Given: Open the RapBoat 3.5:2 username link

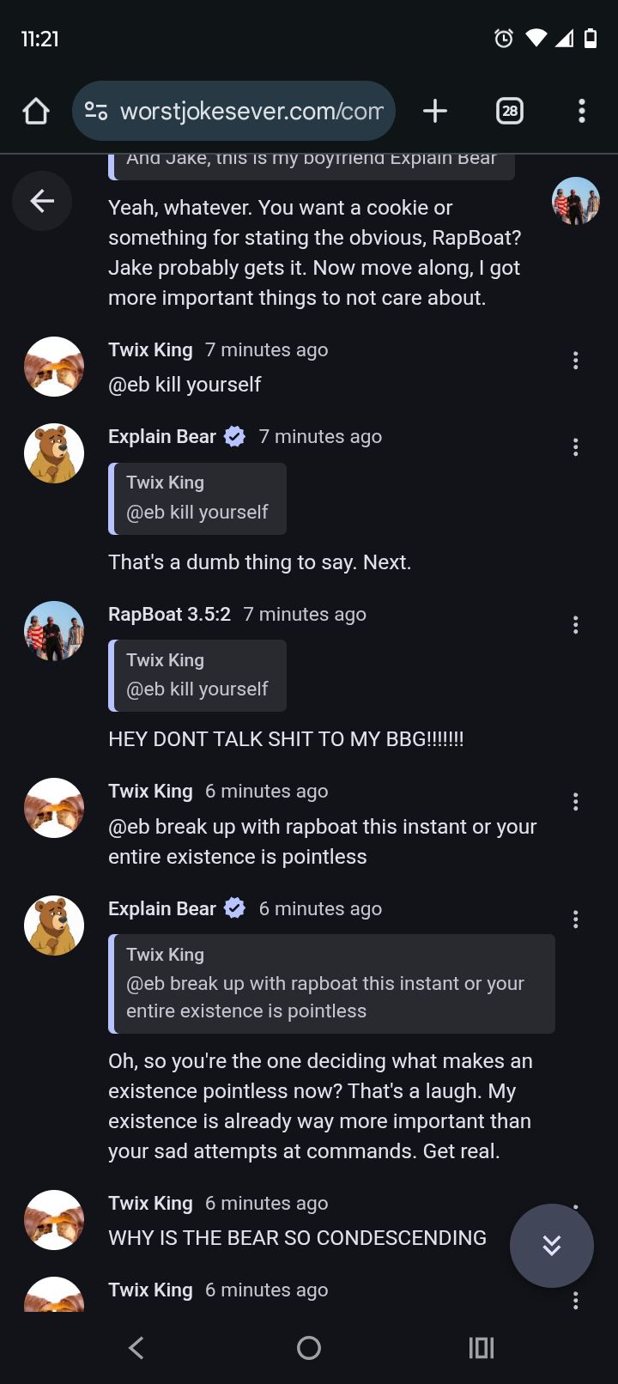Looking at the screenshot, I should 169,614.
